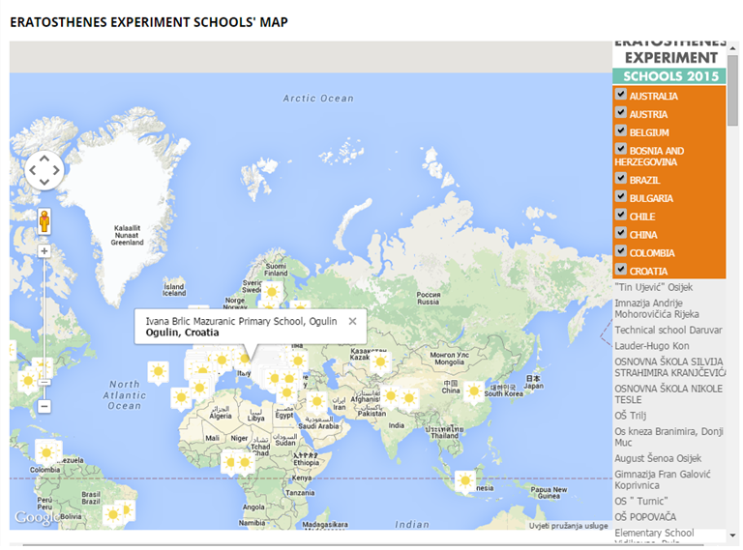This screenshot has height=550, width=743.
Task: Uncheck the BOSNIA AND HERZEGOVINA checkbox
Action: [621, 149]
